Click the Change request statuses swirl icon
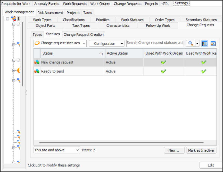223x172 pixels. click(37, 43)
